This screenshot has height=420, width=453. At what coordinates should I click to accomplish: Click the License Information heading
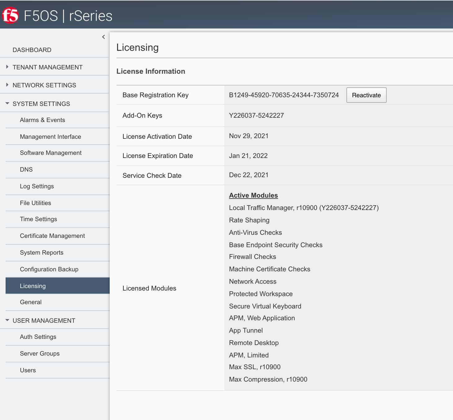(151, 71)
